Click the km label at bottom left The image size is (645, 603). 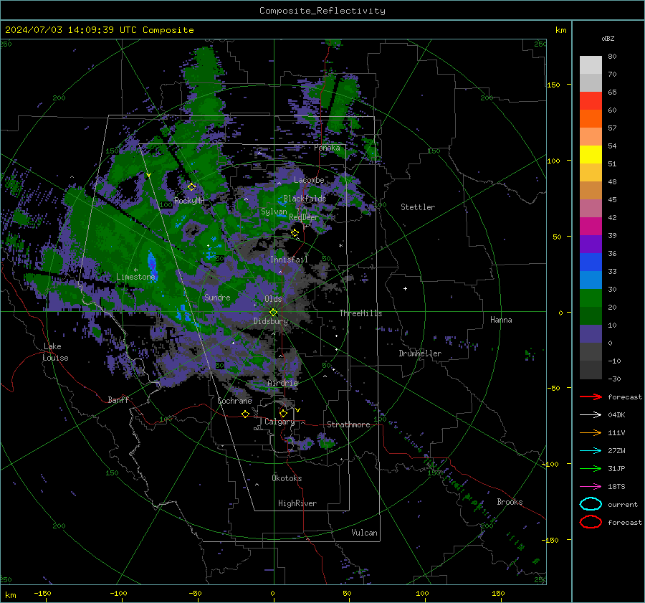click(10, 595)
